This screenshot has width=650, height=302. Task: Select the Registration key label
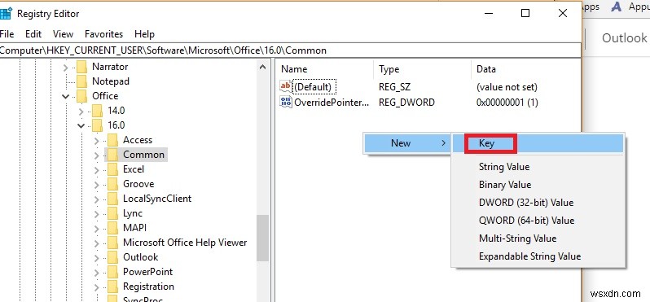pos(148,287)
